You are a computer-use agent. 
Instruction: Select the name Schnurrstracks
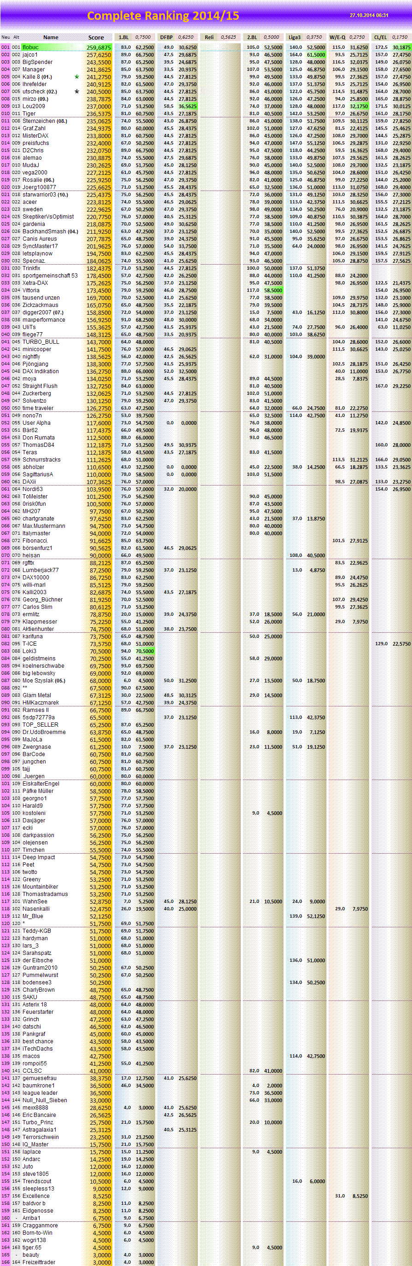pyautogui.click(x=42, y=460)
